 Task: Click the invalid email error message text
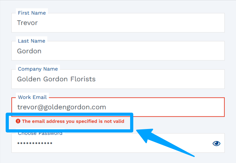click(x=73, y=121)
